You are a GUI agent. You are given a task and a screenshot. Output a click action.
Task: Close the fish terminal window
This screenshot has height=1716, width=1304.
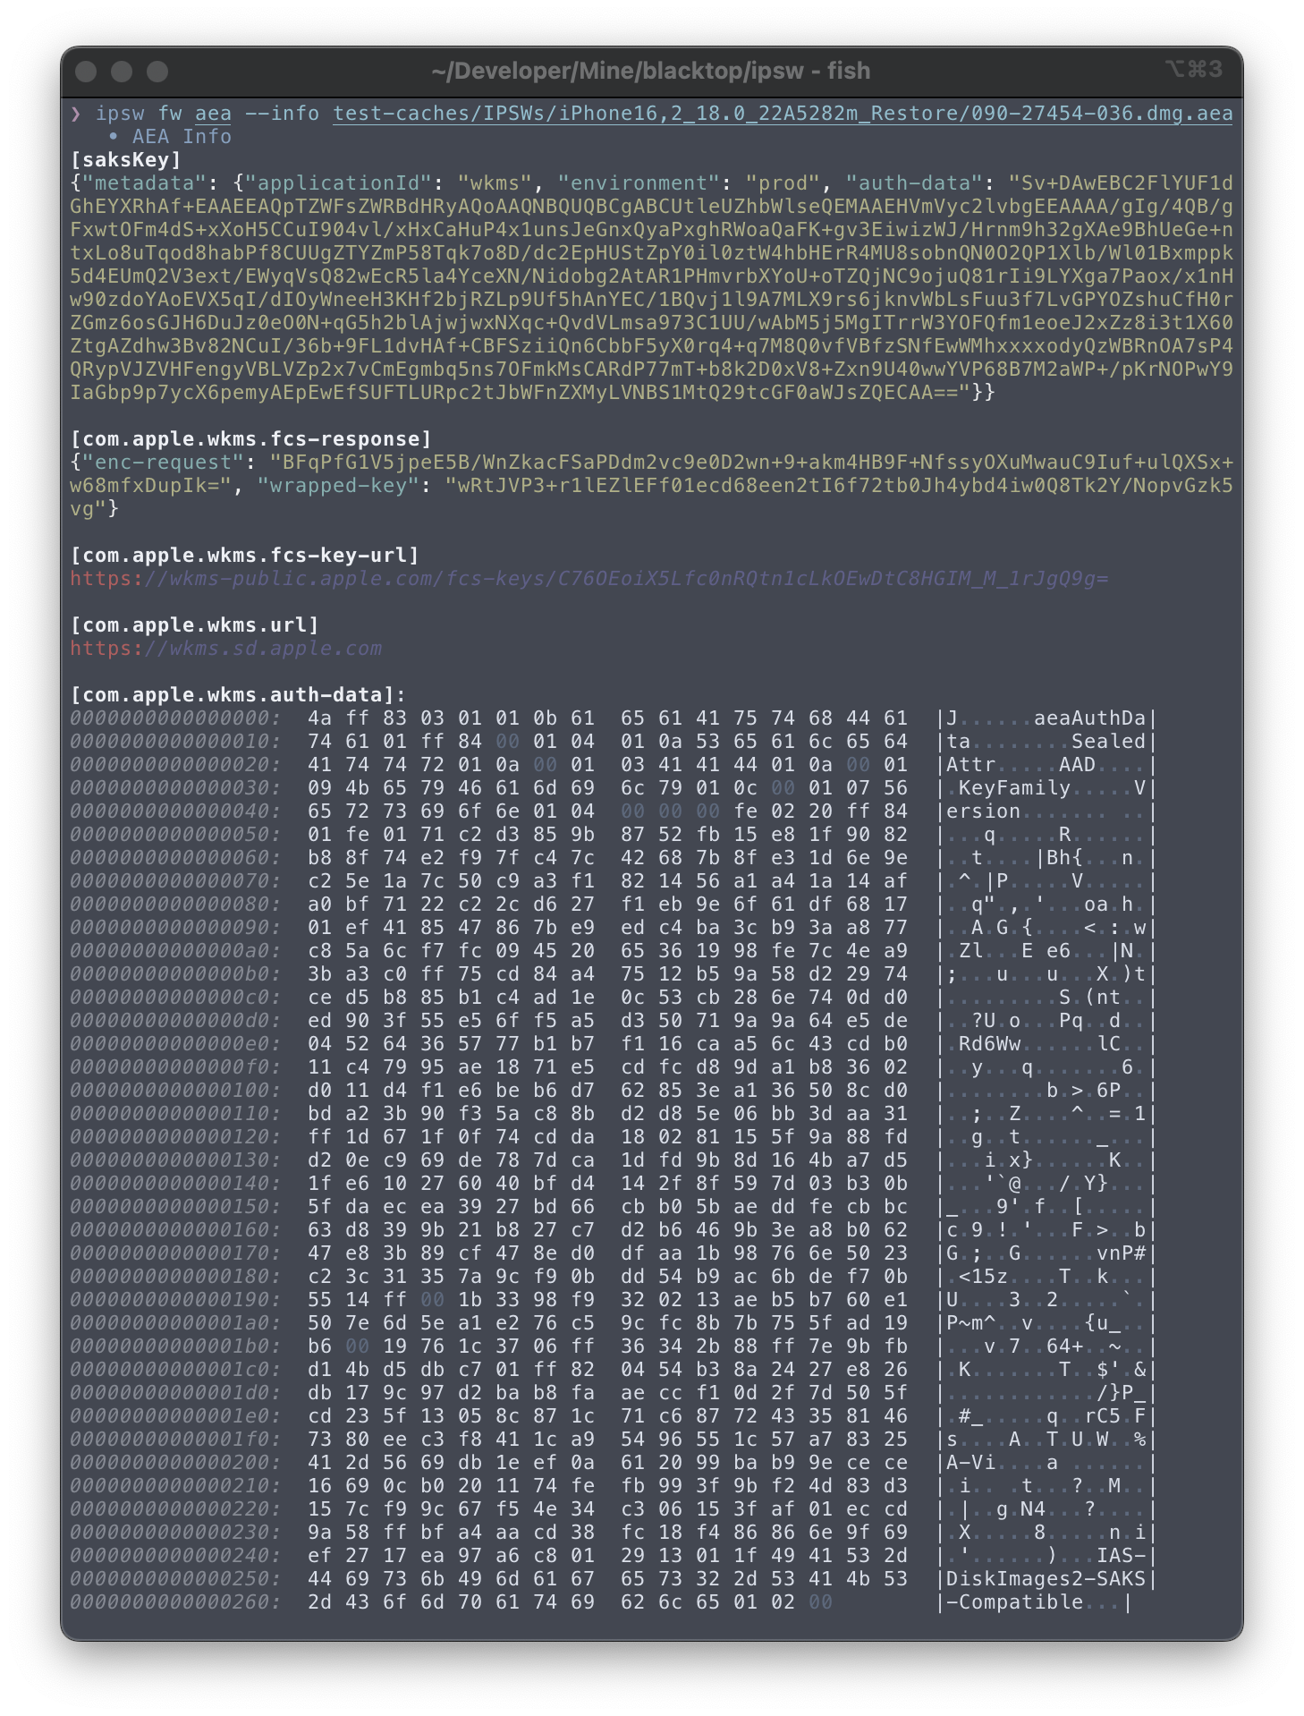click(x=87, y=72)
